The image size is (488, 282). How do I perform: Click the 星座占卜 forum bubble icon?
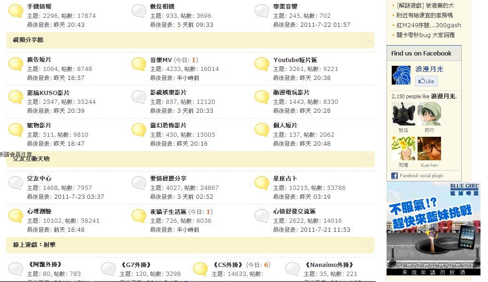262,183
